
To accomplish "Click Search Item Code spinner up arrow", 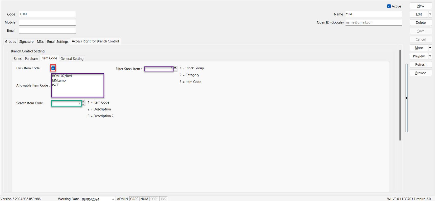I will click(x=83, y=102).
